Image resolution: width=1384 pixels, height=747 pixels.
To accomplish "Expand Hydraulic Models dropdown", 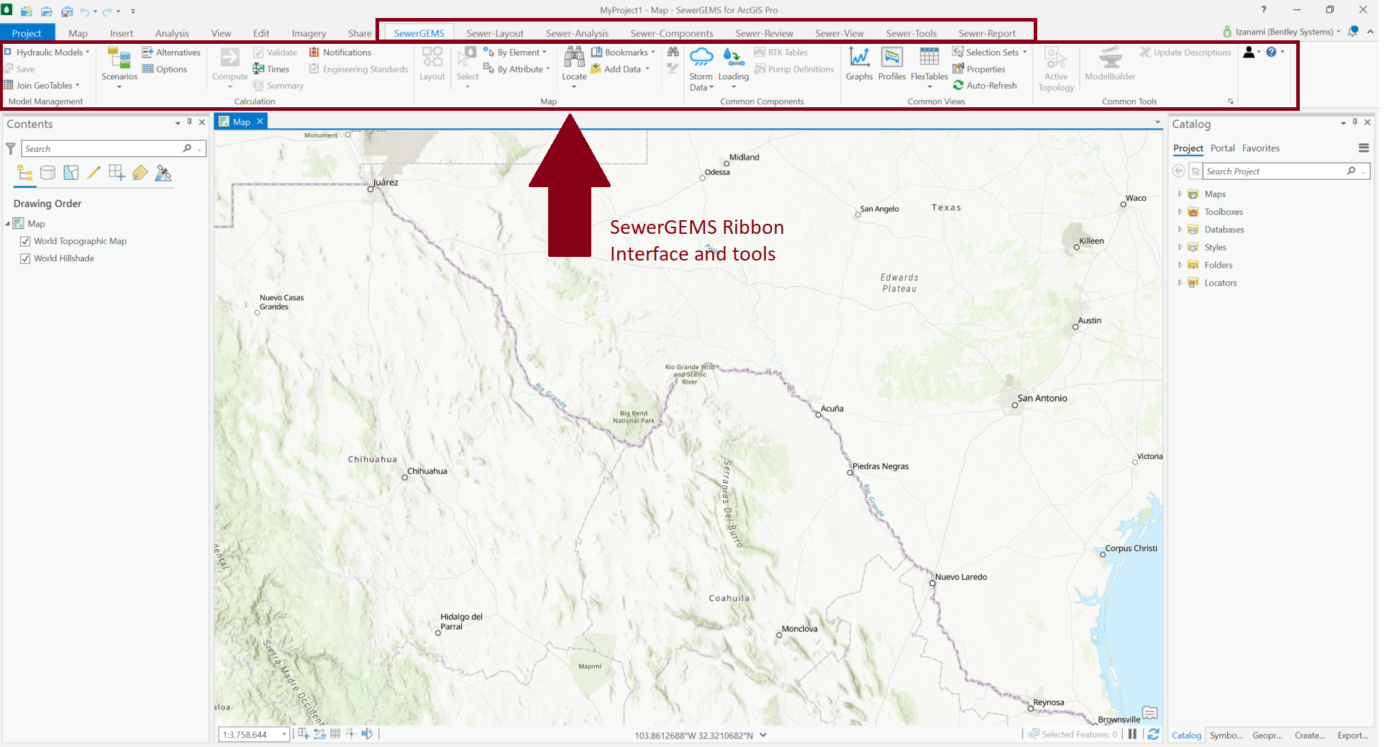I will pos(47,53).
